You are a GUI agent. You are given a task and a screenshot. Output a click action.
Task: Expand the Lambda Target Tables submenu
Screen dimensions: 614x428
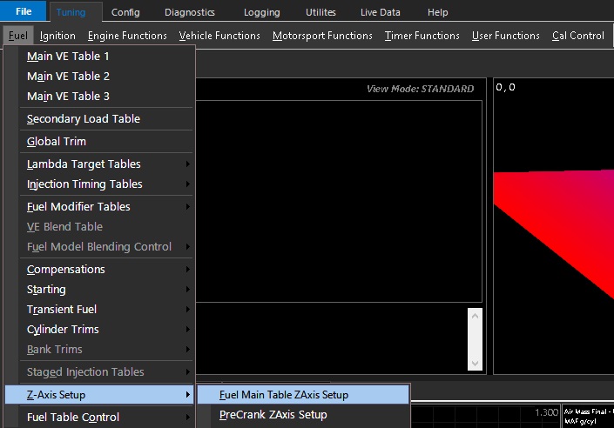[84, 164]
